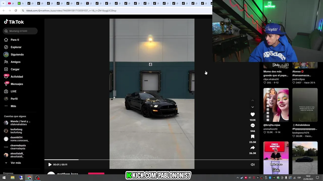Open microphone tray icon
The image size is (323, 181).
(x=286, y=178)
